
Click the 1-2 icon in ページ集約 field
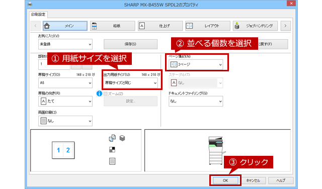click(x=174, y=65)
